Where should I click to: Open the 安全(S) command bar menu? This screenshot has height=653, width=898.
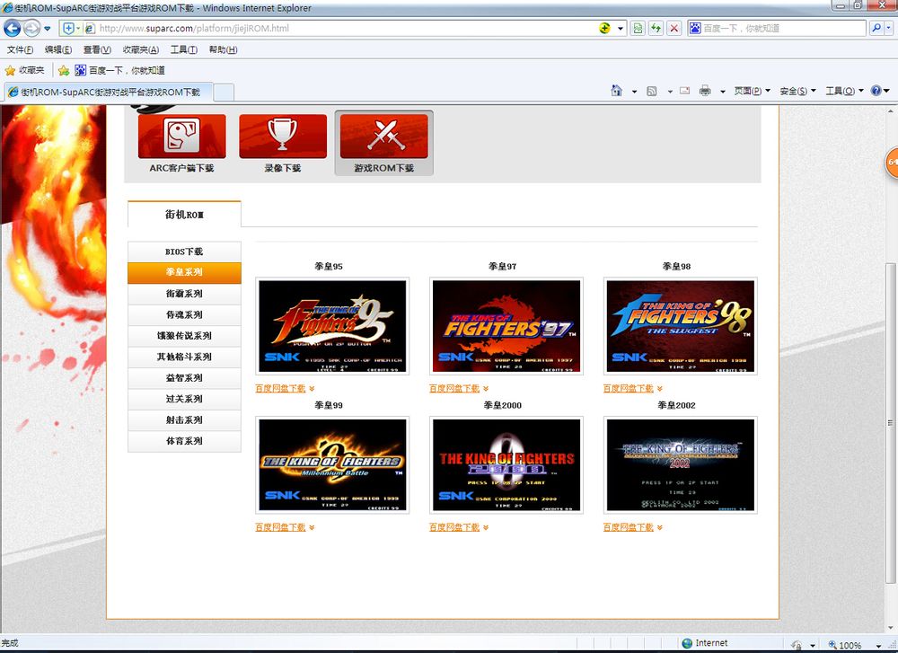pos(797,91)
